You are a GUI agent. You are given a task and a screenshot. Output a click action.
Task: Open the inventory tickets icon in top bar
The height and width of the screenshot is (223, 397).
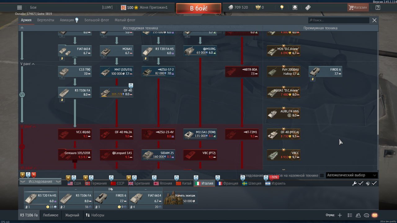click(308, 7)
